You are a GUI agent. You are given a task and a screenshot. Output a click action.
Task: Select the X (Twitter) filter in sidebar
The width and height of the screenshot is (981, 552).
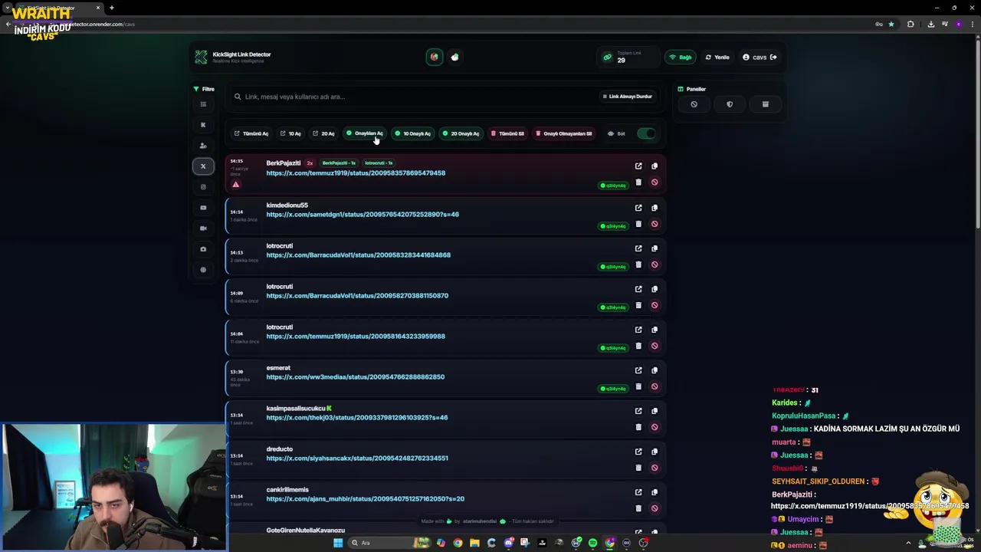click(203, 166)
